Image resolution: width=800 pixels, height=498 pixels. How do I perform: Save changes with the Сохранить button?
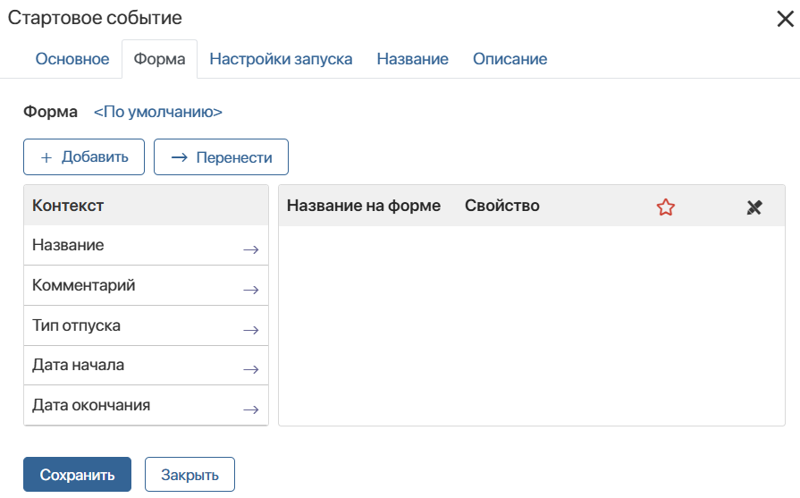(x=77, y=475)
